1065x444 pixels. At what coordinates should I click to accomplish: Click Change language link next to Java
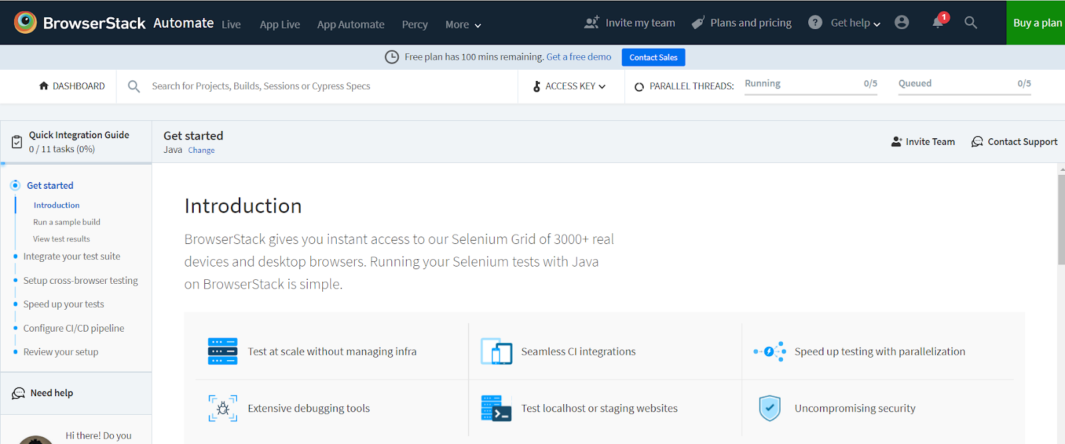[201, 150]
